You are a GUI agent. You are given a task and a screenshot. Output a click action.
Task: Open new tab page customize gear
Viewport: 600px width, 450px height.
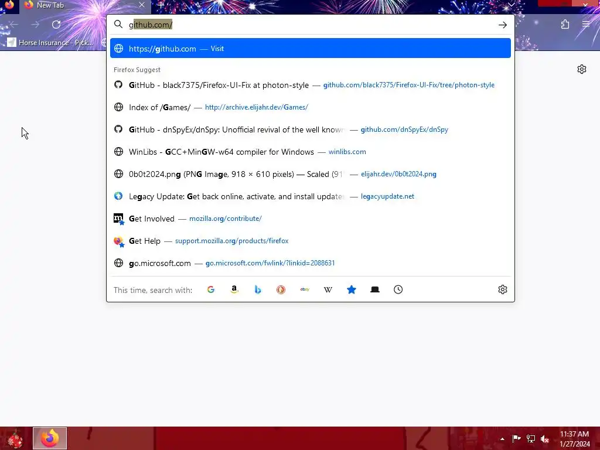coord(582,69)
